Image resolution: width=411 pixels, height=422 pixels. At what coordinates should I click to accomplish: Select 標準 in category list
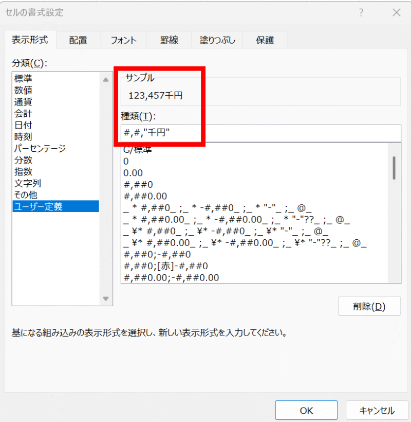point(56,79)
